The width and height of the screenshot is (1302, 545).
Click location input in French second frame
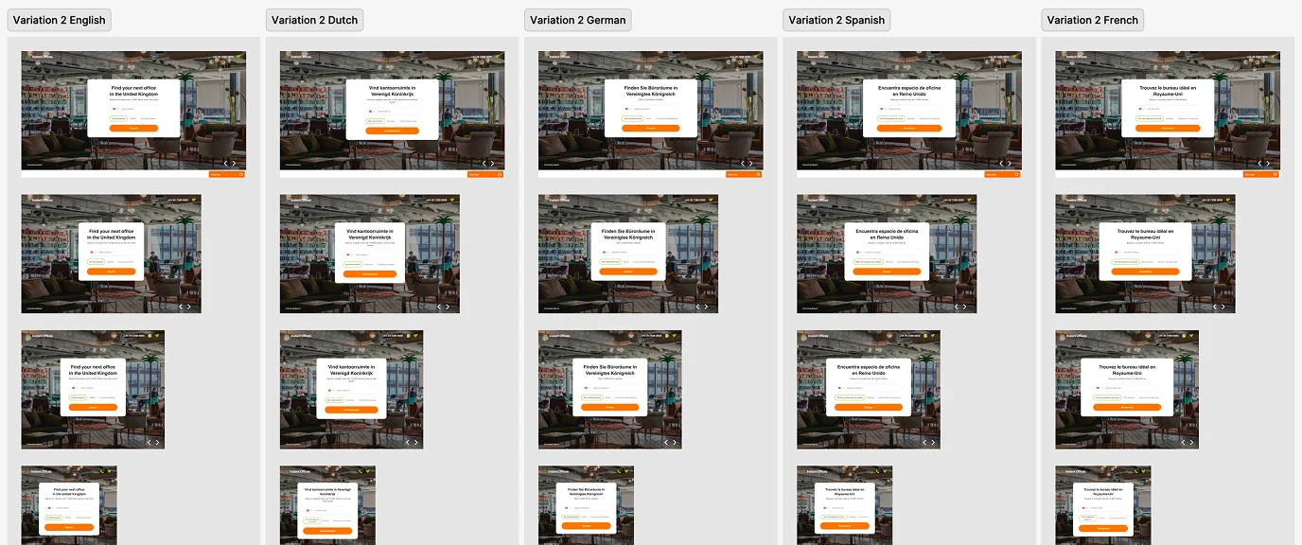1145,252
